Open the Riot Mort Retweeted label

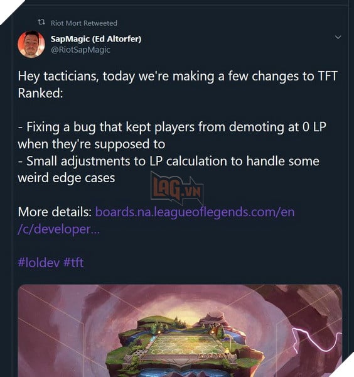pos(84,23)
